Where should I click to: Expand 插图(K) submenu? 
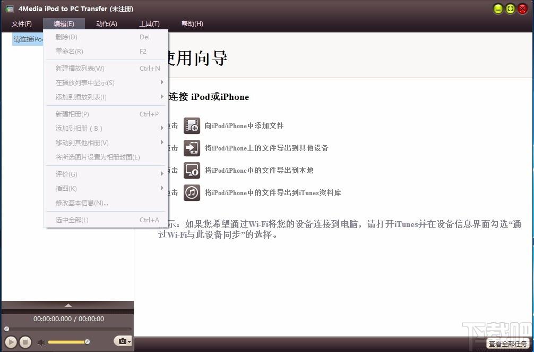pos(106,188)
